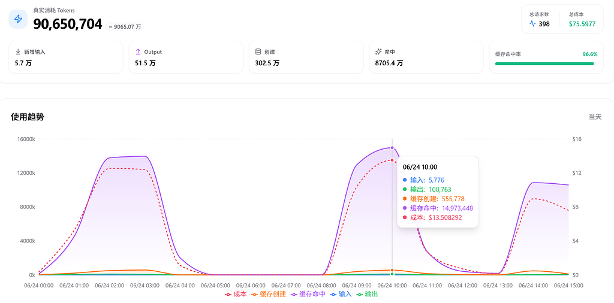Click the 06/24 14:00 x-axis label
614x303 pixels.
click(x=533, y=286)
